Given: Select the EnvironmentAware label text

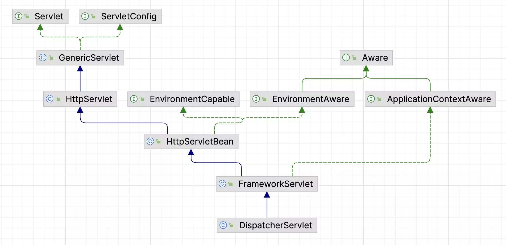Looking at the screenshot, I should pos(311,99).
